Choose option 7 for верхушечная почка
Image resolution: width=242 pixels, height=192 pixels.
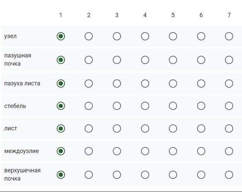(229, 175)
